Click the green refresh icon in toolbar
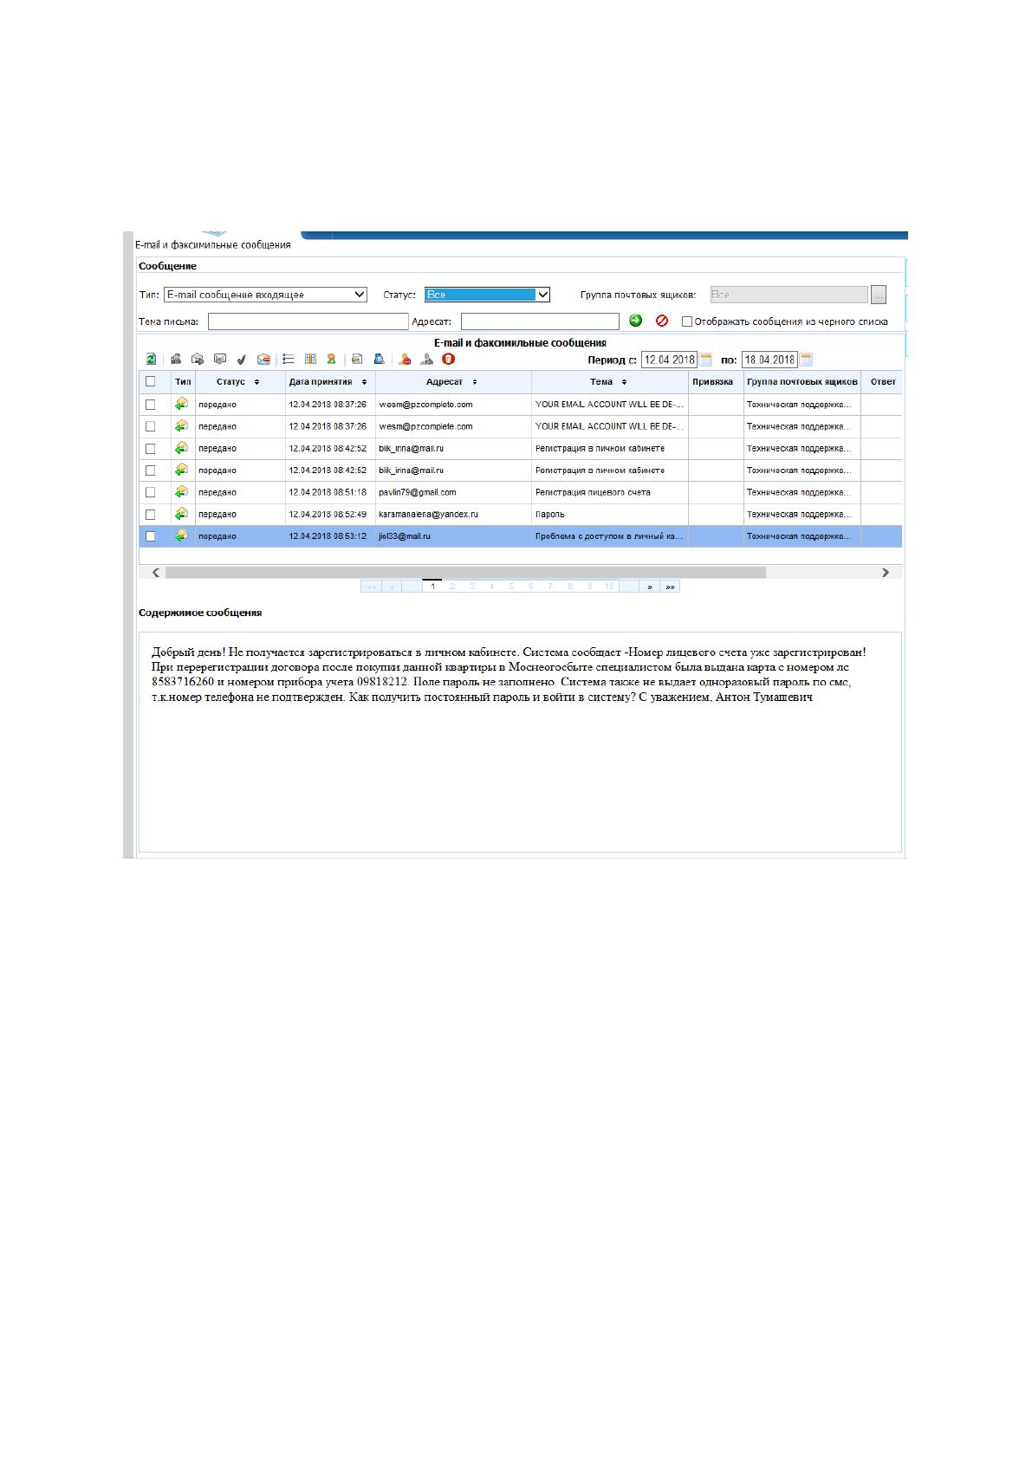Image resolution: width=1032 pixels, height=1460 pixels. [151, 359]
